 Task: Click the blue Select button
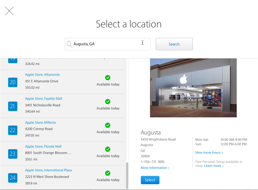(x=150, y=180)
